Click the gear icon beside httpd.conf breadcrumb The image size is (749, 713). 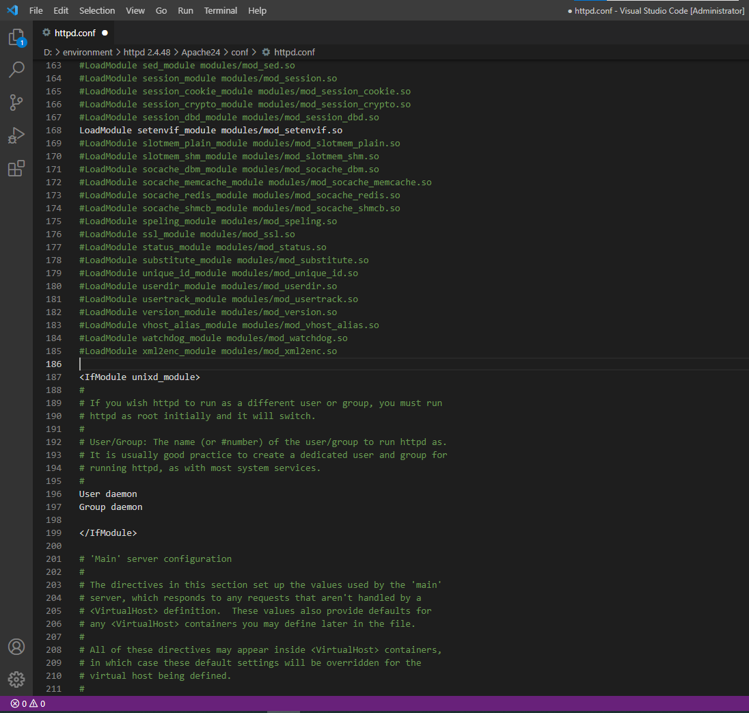coord(266,52)
